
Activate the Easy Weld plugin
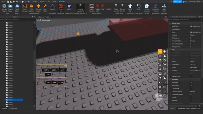coord(45,8)
